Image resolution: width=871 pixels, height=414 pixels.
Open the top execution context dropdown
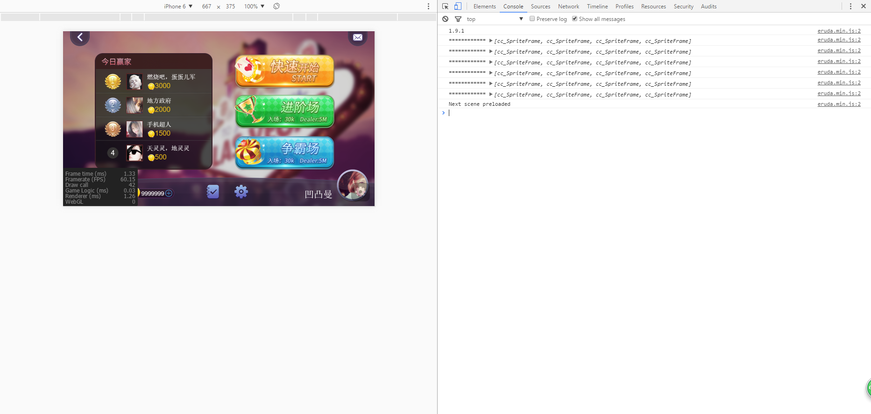(495, 19)
